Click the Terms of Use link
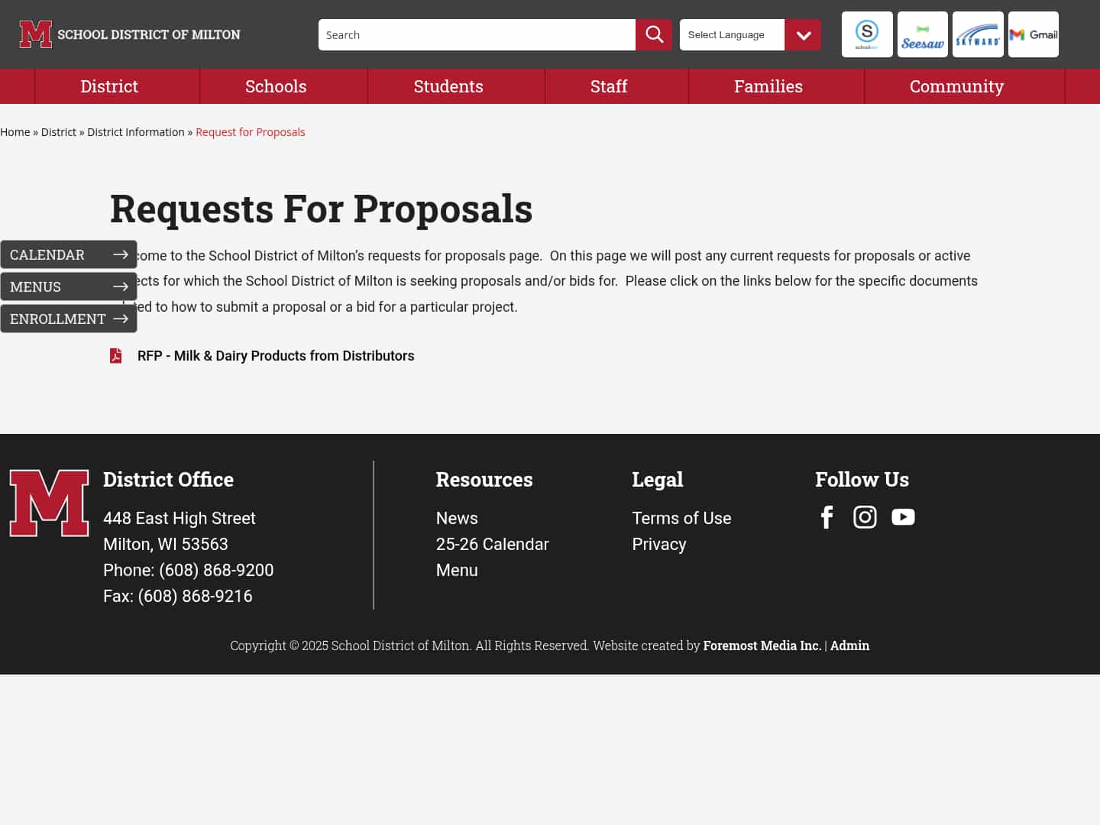Viewport: 1100px width, 825px height. tap(681, 518)
